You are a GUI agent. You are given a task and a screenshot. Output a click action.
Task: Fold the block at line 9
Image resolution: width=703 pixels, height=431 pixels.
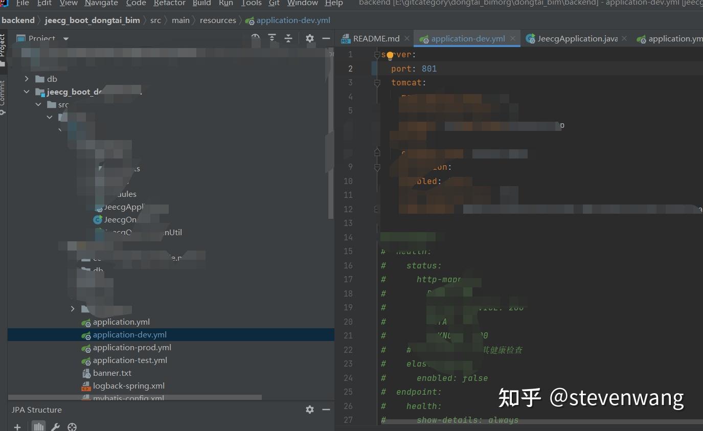[x=377, y=167]
